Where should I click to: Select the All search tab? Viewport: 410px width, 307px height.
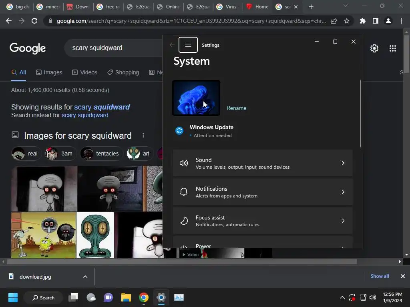point(18,72)
